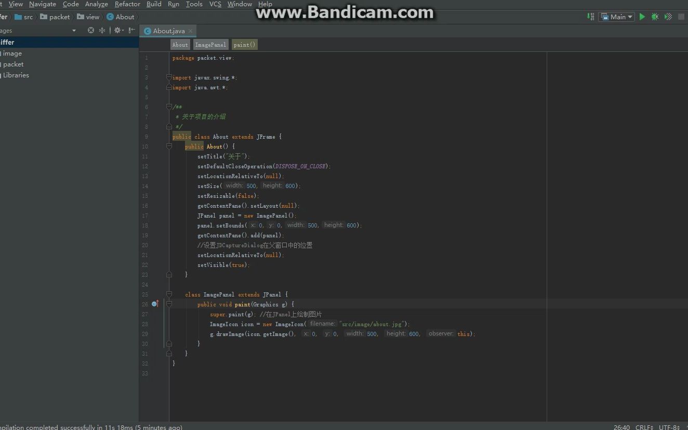This screenshot has height=430, width=688.
Task: Click JFrame in the class declaration
Action: (266, 137)
